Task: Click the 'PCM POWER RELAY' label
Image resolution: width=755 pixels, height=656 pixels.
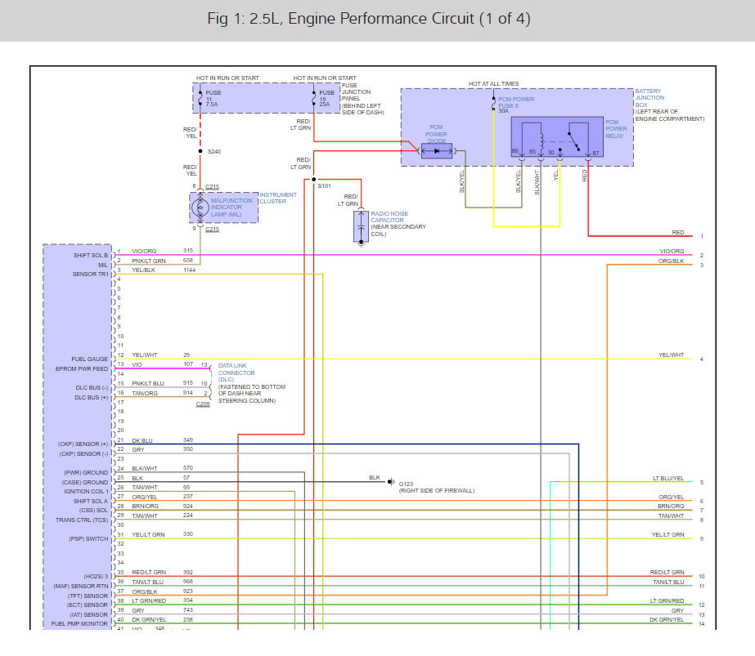Action: click(616, 129)
